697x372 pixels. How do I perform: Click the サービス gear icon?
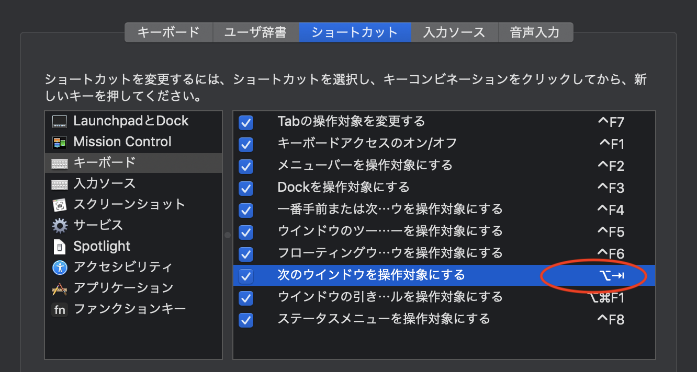tap(59, 225)
